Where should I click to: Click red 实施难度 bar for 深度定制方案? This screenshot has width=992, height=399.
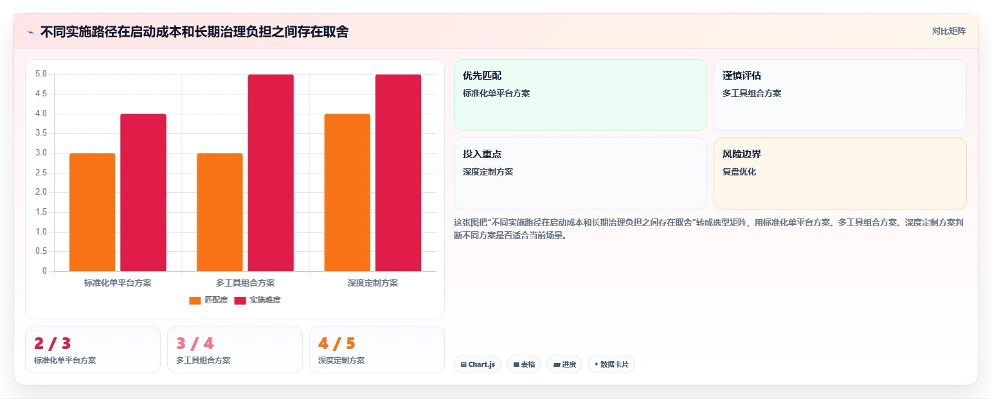399,173
